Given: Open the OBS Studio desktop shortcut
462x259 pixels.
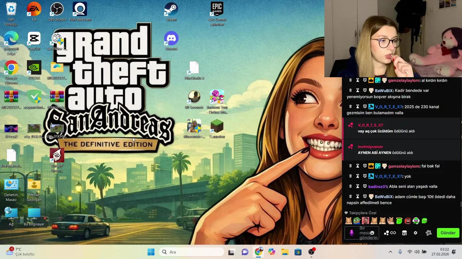Looking at the screenshot, I should coord(57,12).
